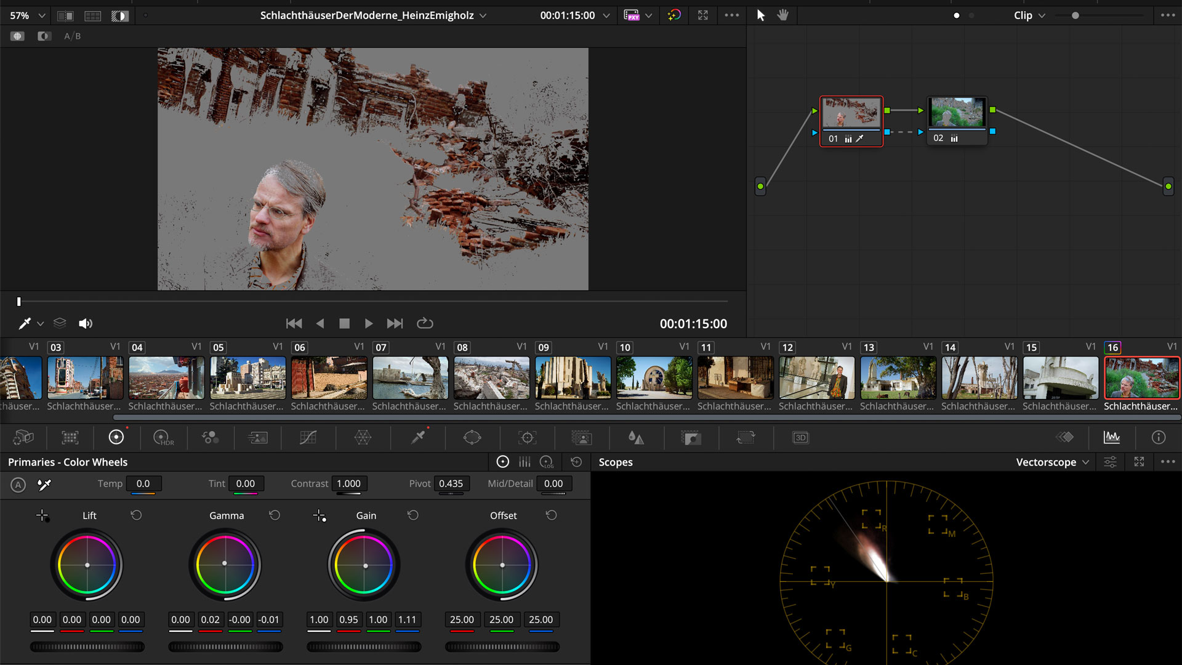Open the Blur and Sharpen palette

[636, 438]
